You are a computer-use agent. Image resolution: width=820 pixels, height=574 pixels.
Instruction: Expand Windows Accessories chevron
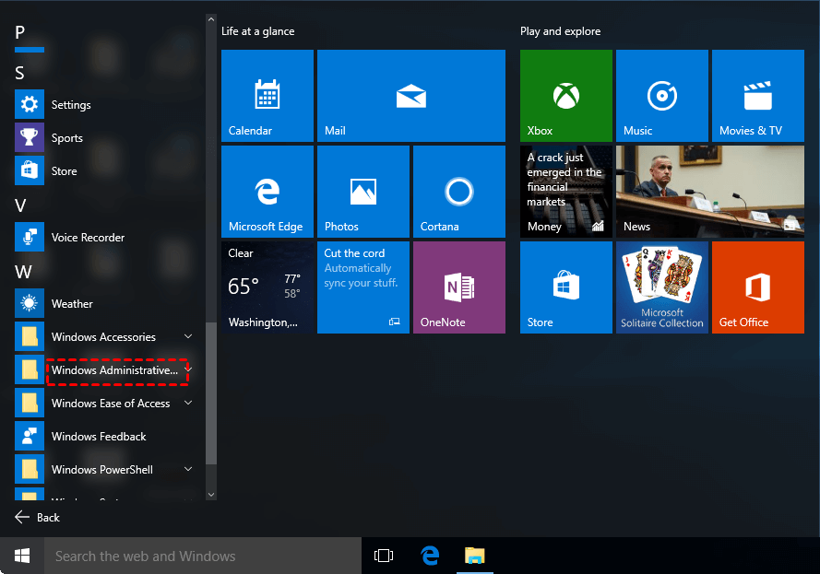click(x=188, y=336)
